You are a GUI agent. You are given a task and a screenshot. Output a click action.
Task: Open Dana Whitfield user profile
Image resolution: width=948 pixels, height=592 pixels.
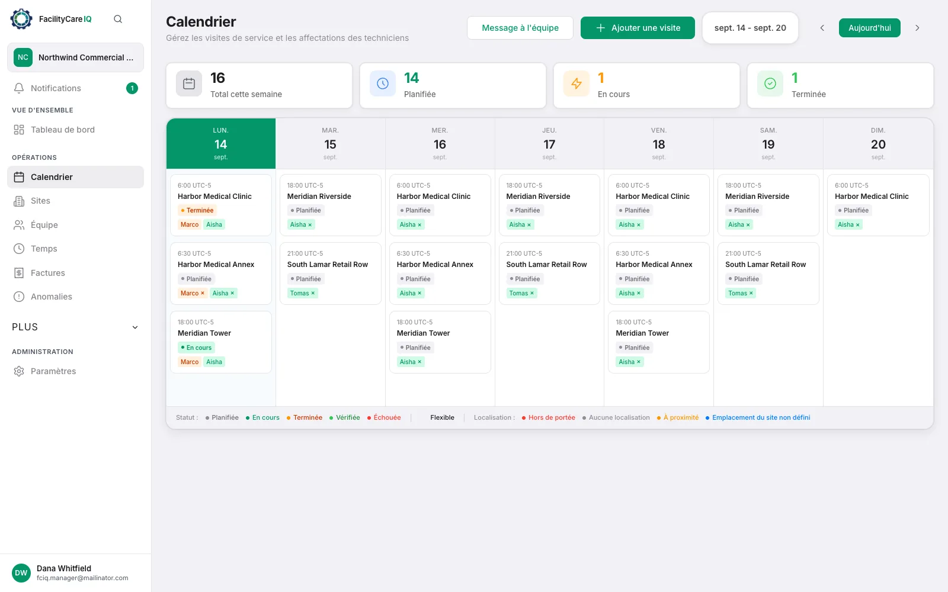[75, 573]
